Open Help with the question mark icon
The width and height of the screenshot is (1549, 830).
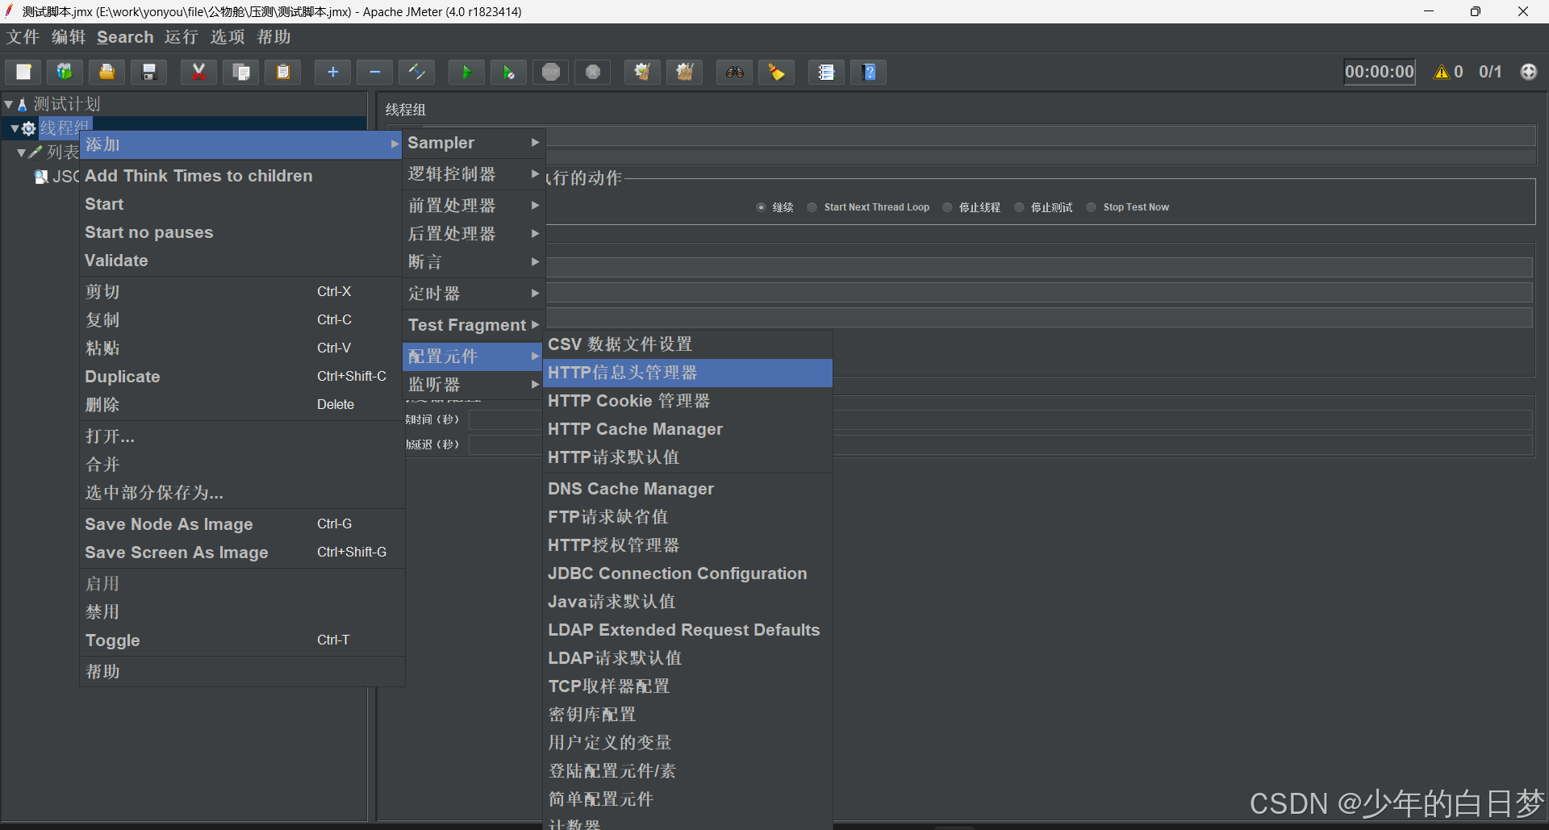(x=870, y=72)
